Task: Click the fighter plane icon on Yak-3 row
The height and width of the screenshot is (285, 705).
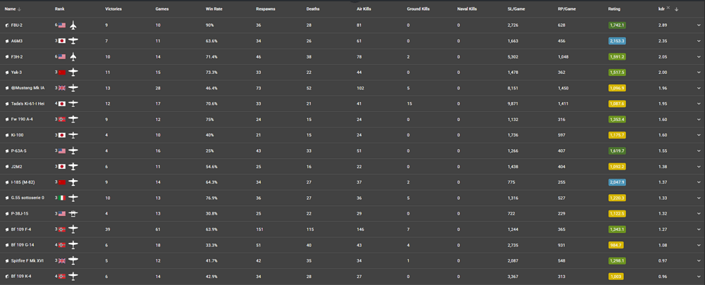Action: click(74, 72)
